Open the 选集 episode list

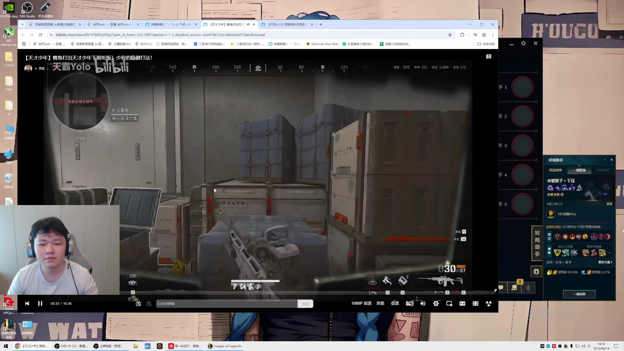380,304
